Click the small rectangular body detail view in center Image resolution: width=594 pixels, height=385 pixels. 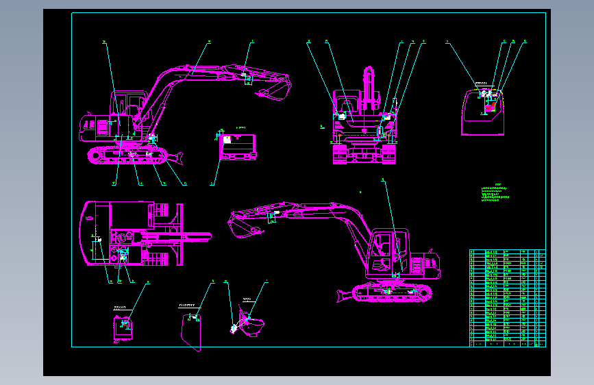(x=236, y=147)
